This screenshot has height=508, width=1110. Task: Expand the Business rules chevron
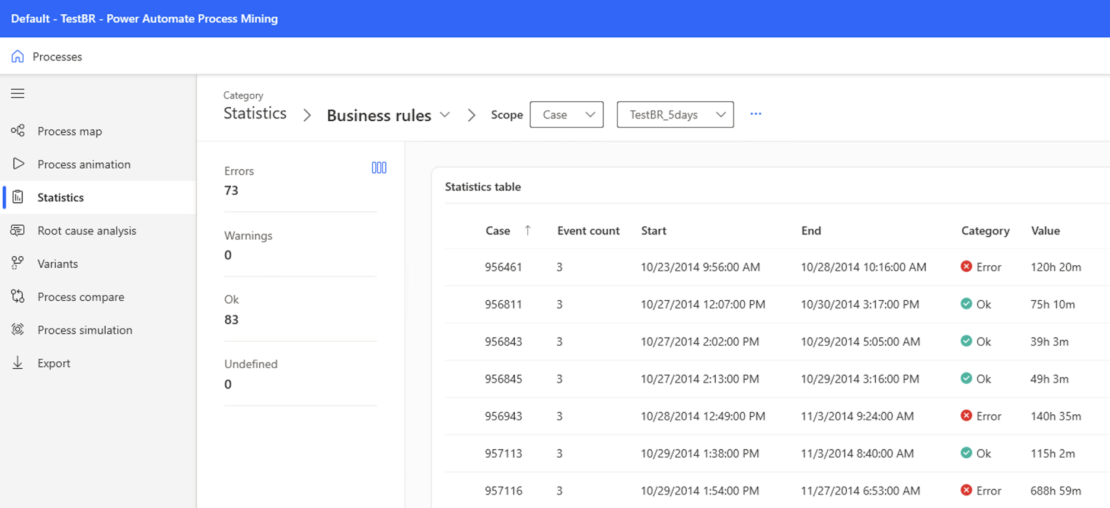[445, 115]
